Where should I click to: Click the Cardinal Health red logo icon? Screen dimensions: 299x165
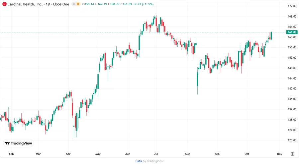click(x=4, y=4)
